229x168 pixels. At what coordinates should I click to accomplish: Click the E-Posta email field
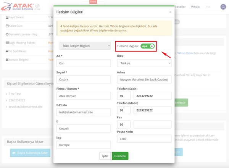pyautogui.click(x=84, y=112)
